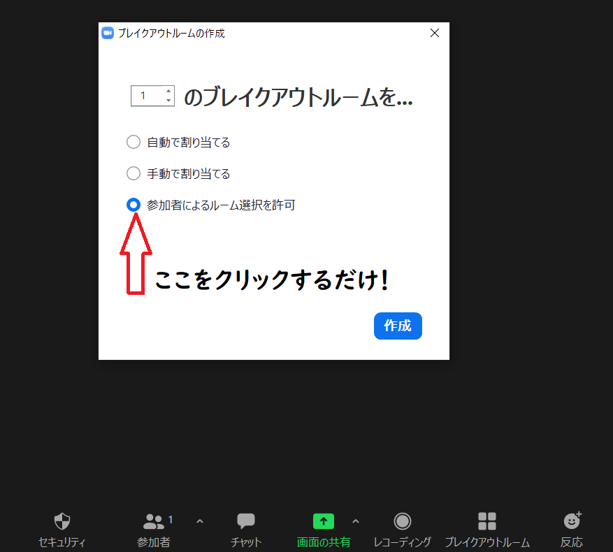Open the Chat (チャット) bubble icon
Screen dimensions: 613x552
[246, 521]
